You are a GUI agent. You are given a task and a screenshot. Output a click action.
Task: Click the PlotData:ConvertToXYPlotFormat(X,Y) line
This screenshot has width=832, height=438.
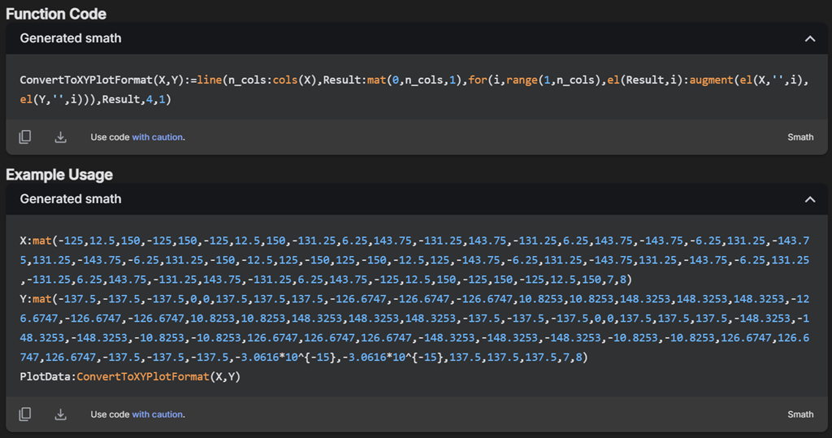130,377
